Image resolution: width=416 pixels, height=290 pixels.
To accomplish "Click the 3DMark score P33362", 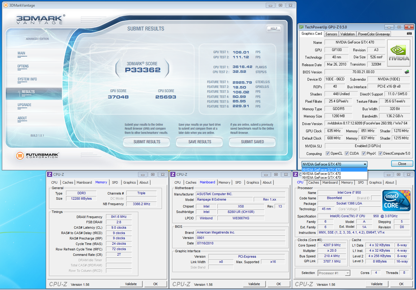I will [x=143, y=70].
